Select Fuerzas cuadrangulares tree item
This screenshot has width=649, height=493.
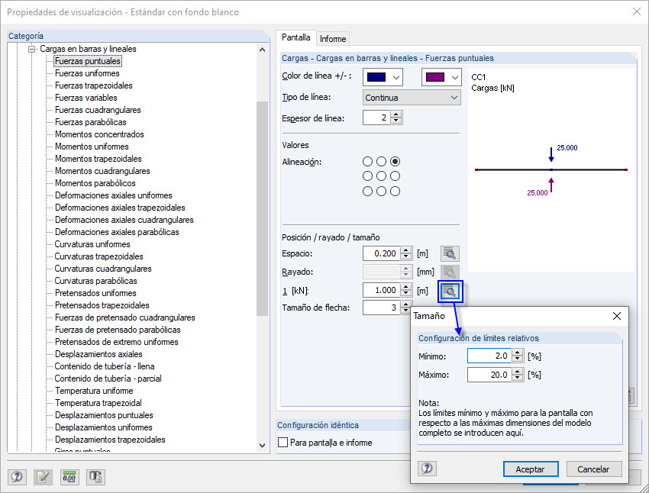click(x=98, y=110)
